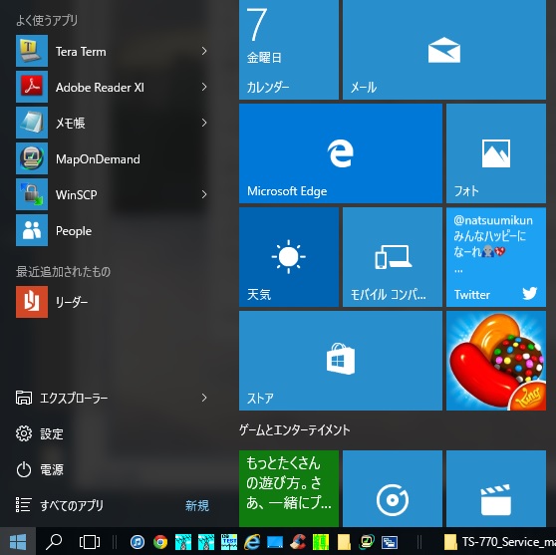Expand the WinSCP jump list arrow

[x=204, y=194]
